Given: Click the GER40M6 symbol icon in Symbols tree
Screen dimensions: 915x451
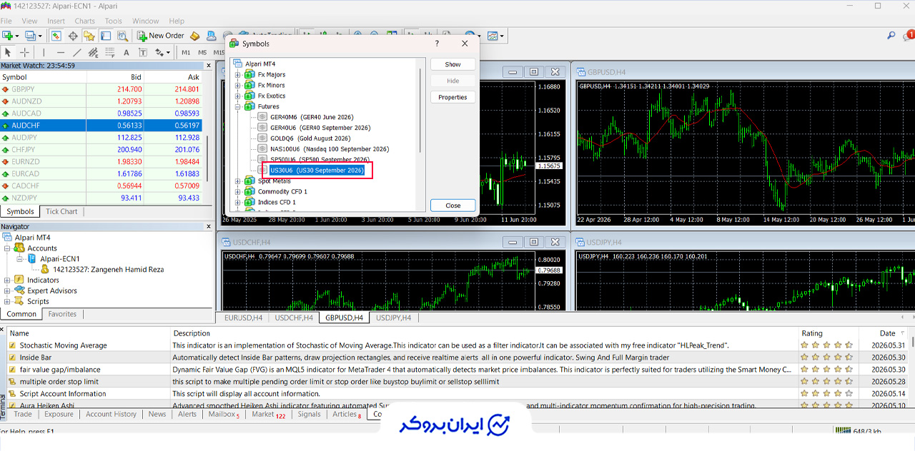Looking at the screenshot, I should 262,117.
